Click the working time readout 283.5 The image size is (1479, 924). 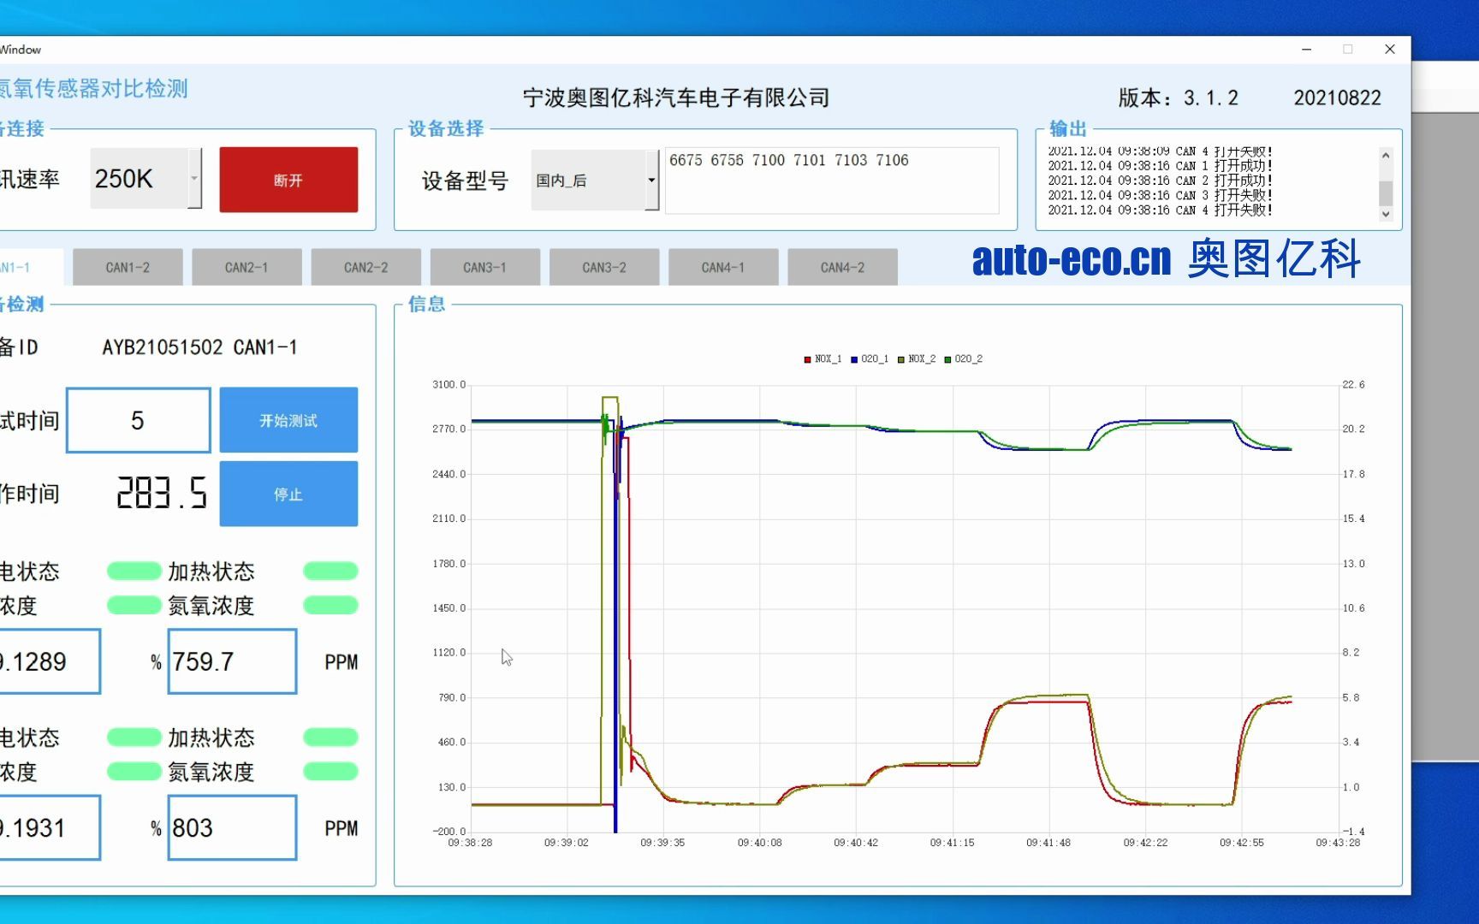pyautogui.click(x=162, y=494)
